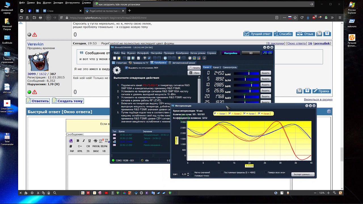Open Verevkin user profile link
This screenshot has height=204, width=363.
tap(35, 44)
